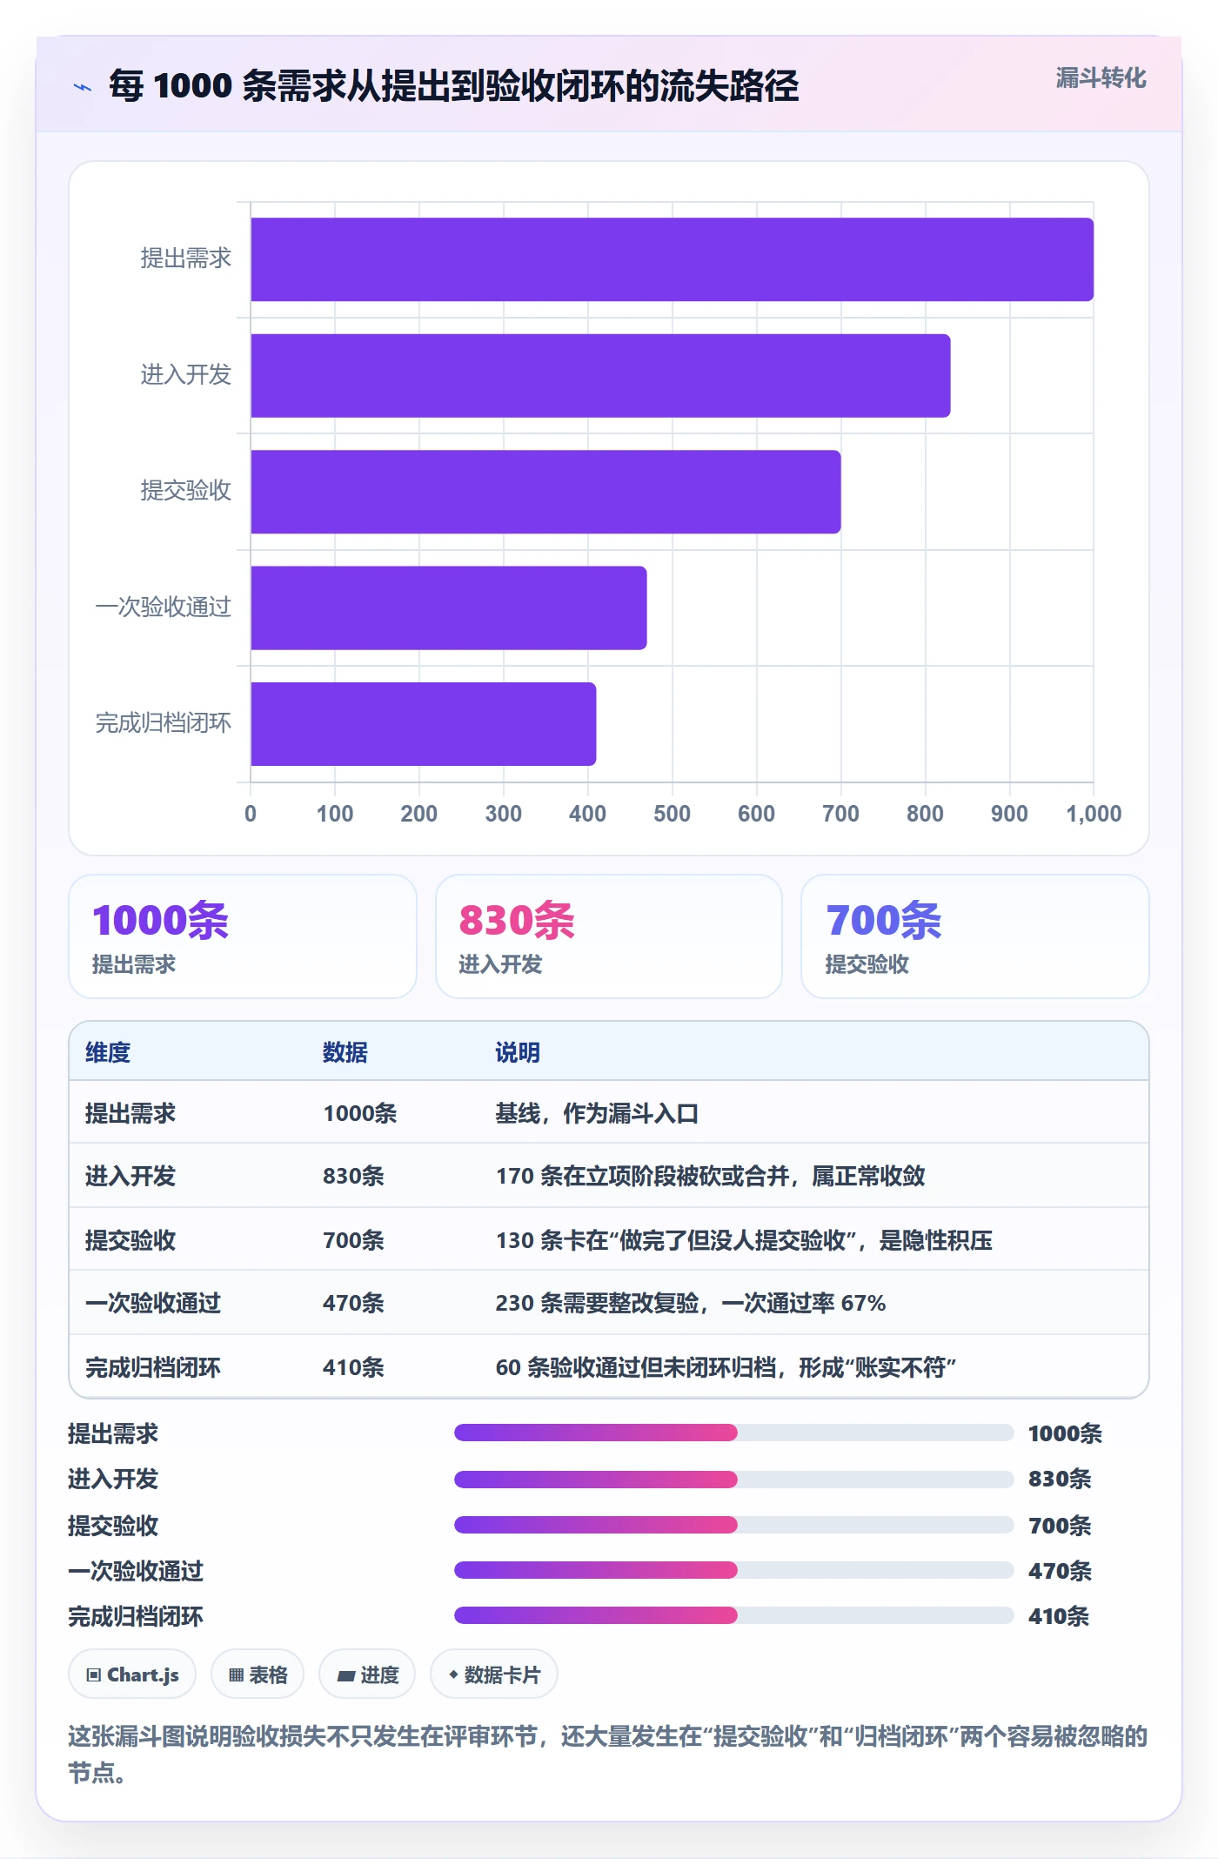The width and height of the screenshot is (1218, 1859).
Task: Select the 提交验收 chart bar
Action: [545, 492]
